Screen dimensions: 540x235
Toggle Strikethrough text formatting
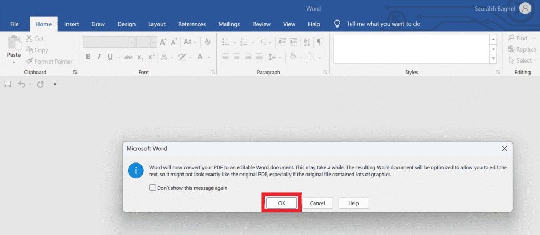pyautogui.click(x=129, y=57)
